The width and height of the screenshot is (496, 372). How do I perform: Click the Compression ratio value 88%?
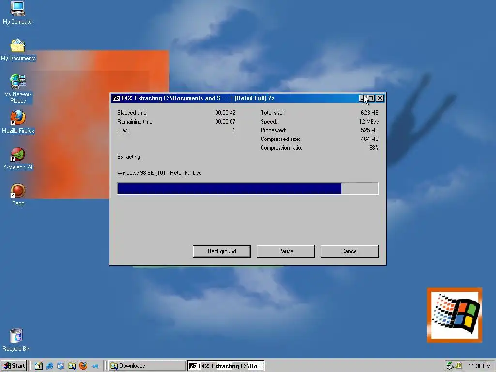coord(374,148)
